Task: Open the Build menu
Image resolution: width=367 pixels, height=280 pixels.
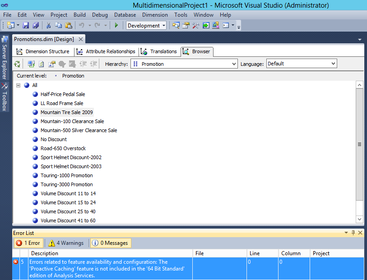Action: click(x=79, y=15)
